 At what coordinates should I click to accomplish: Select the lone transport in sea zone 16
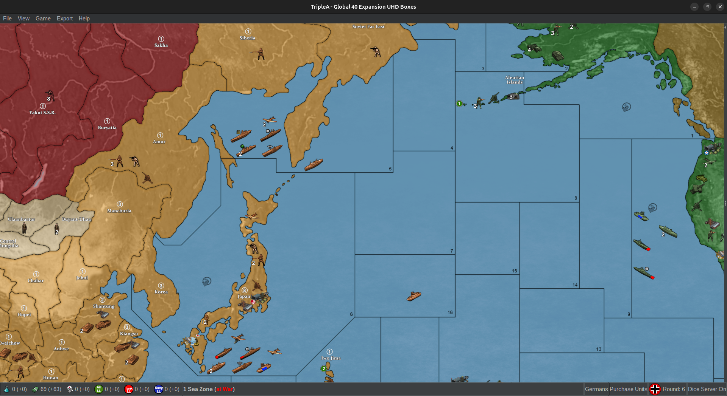click(414, 296)
